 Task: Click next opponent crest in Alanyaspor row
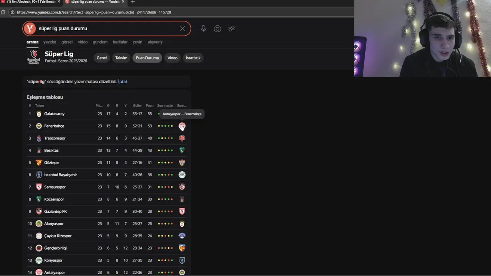point(182,224)
